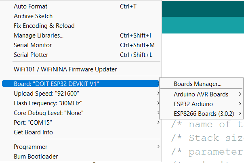Open Manage Libraries...
244x163 pixels.
tap(81, 36)
